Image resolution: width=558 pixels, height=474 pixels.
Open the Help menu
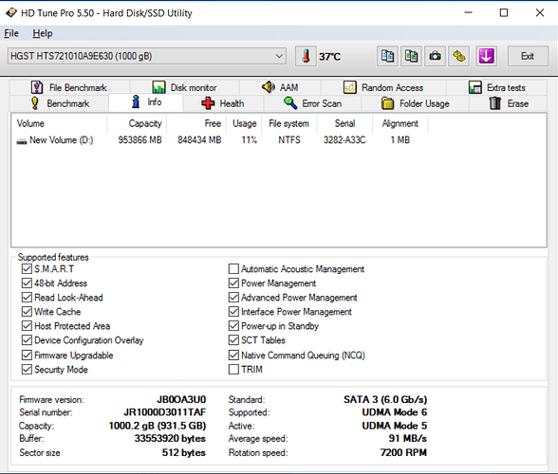coord(43,33)
